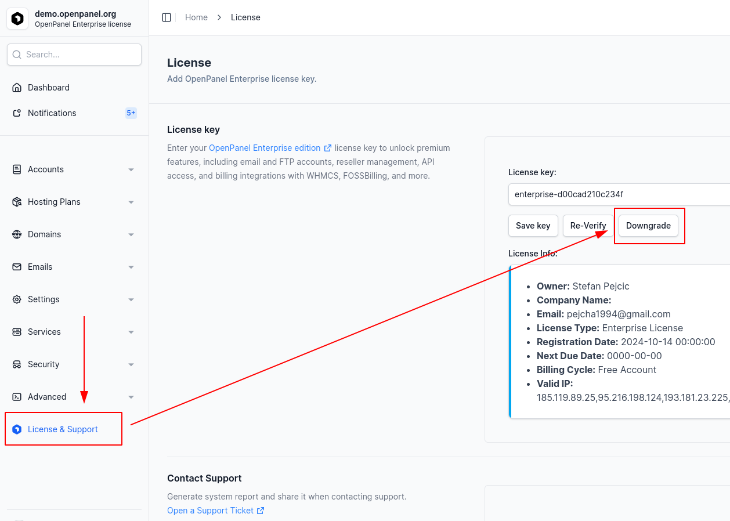Click the Contact Support heading
The width and height of the screenshot is (730, 521).
point(204,479)
